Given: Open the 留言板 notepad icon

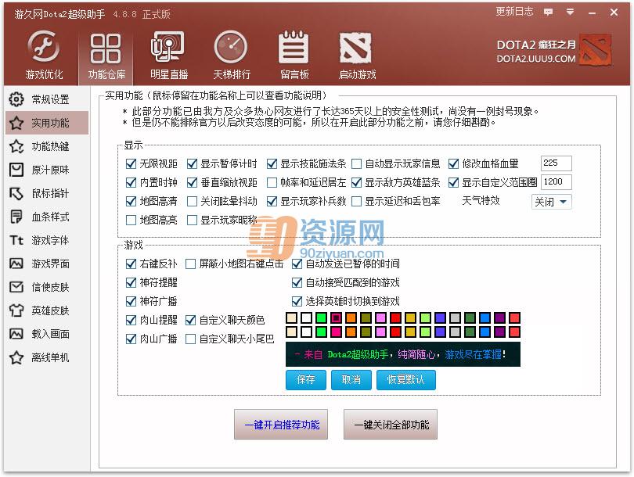Looking at the screenshot, I should click(x=294, y=47).
